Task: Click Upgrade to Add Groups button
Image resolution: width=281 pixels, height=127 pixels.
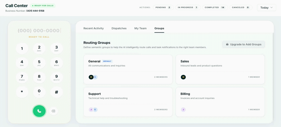Action: click(x=243, y=44)
